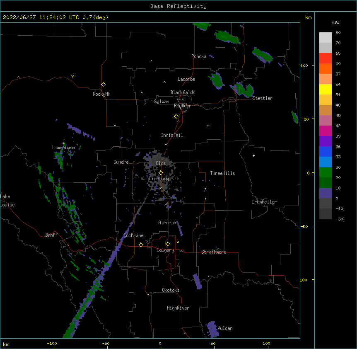Select the slate purple 10-0 dBZ legend swatch
The image size is (357, 349).
(x=326, y=193)
